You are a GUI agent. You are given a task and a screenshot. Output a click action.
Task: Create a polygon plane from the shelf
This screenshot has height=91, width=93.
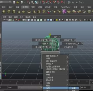(24, 12)
